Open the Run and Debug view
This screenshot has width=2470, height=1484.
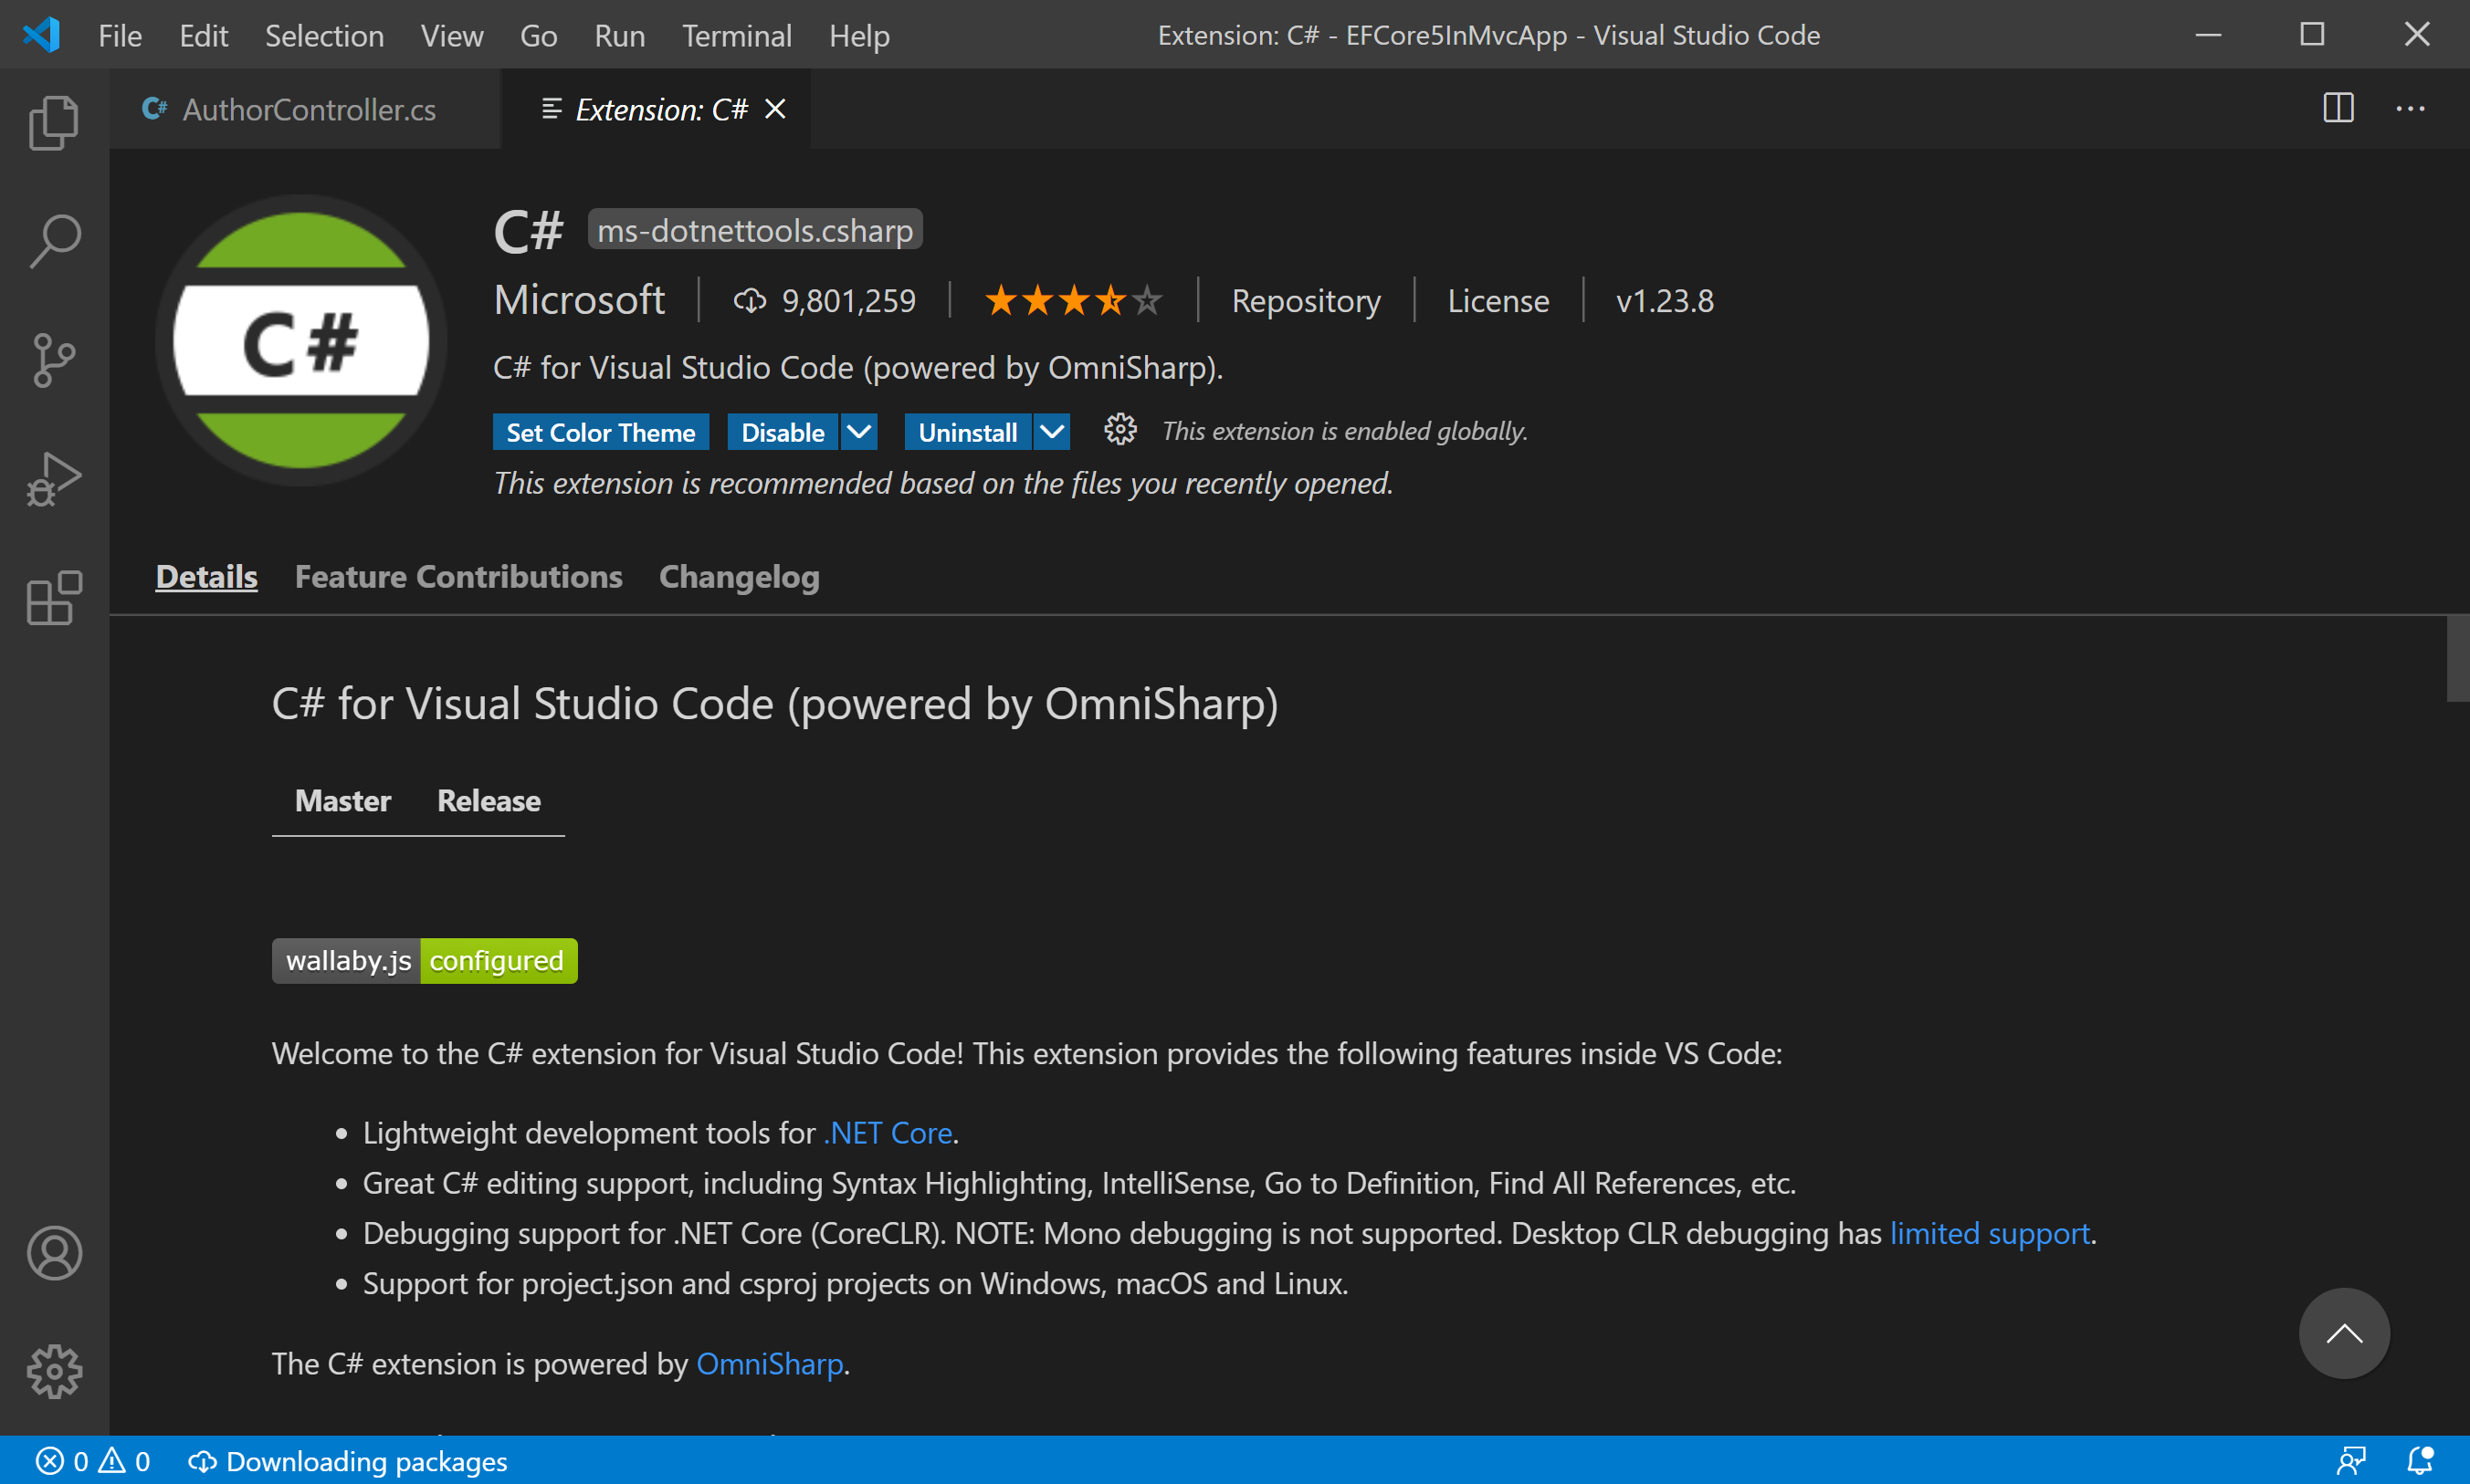click(54, 479)
